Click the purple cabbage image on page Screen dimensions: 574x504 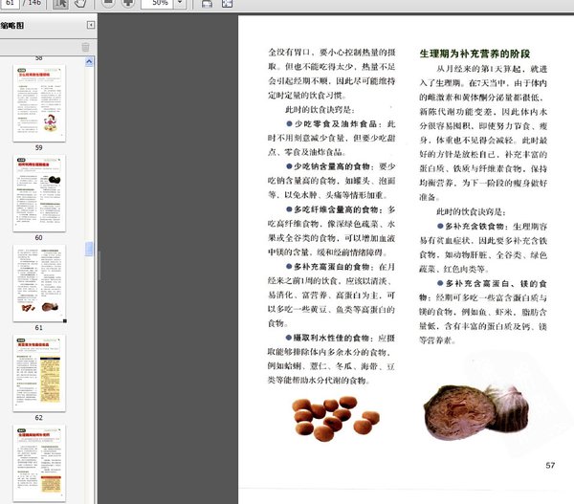pos(475,412)
